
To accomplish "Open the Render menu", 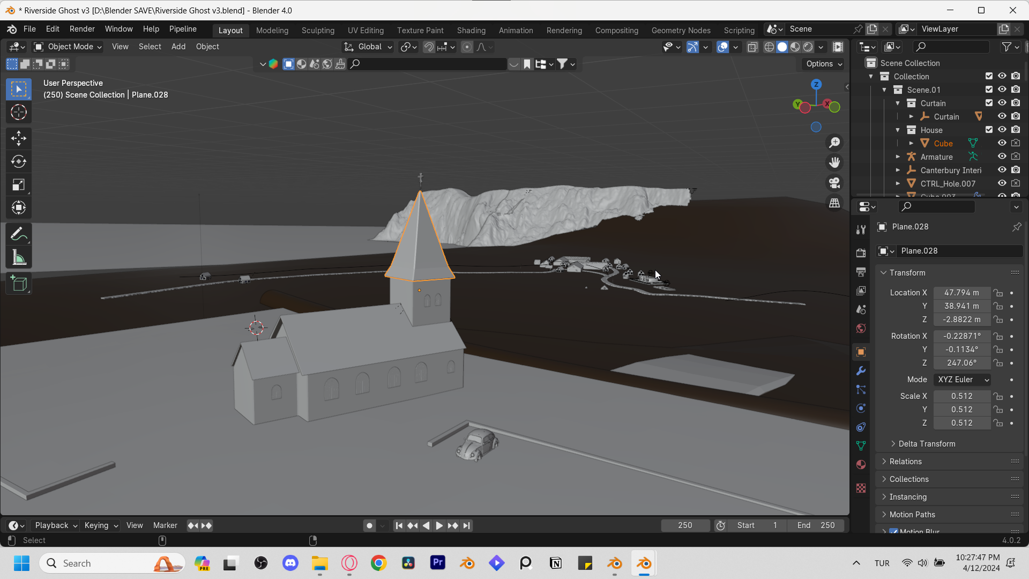I will click(x=82, y=29).
